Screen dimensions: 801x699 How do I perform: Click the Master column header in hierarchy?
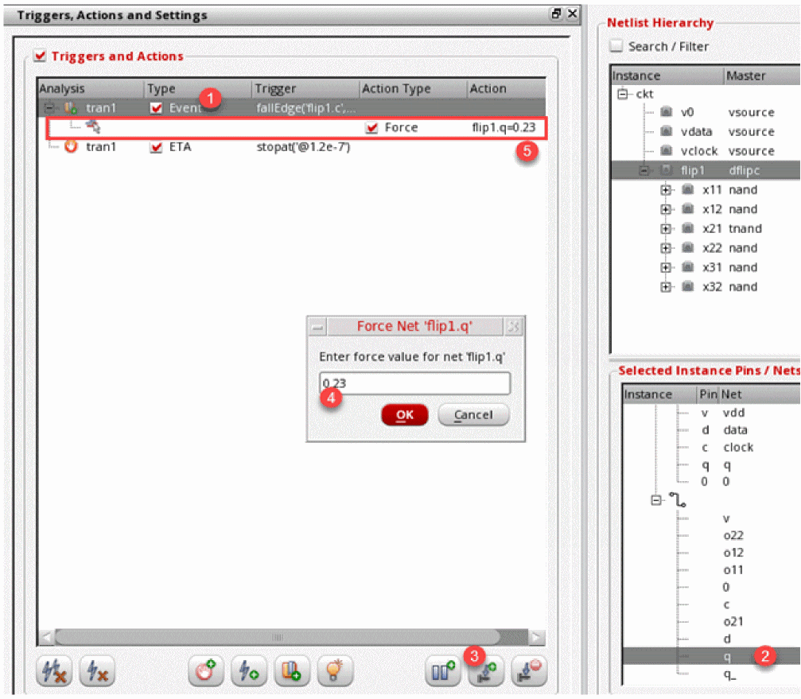pos(762,76)
